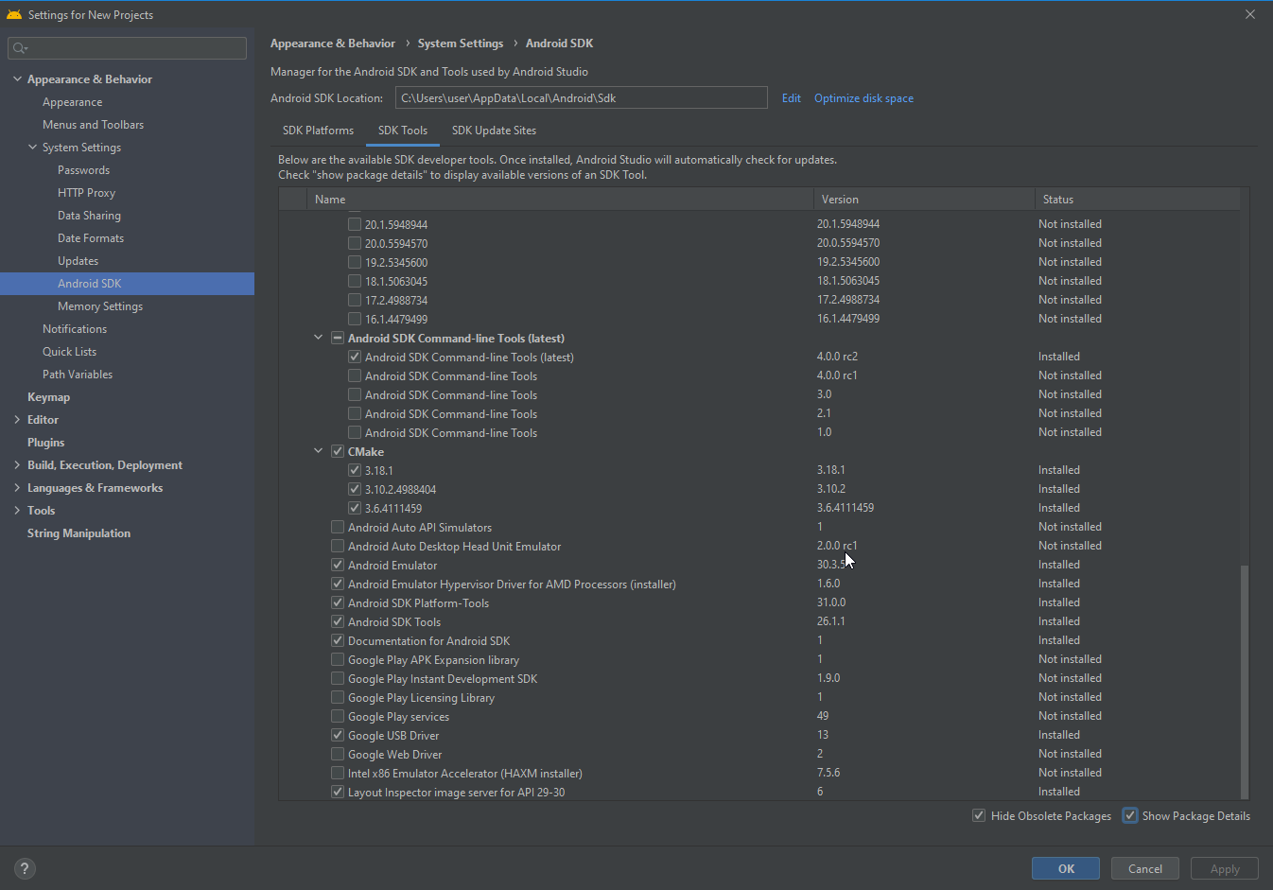Disable the Hide Obsolete Packages checkbox

pos(978,815)
